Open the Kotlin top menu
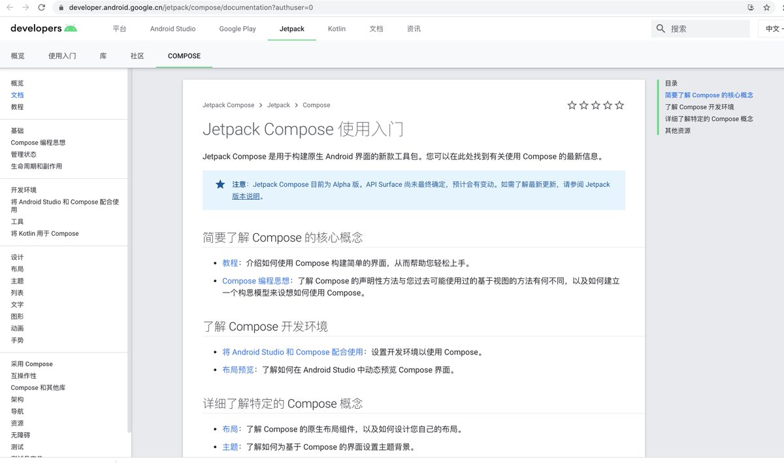Viewport: 784px width, 463px height. (336, 29)
